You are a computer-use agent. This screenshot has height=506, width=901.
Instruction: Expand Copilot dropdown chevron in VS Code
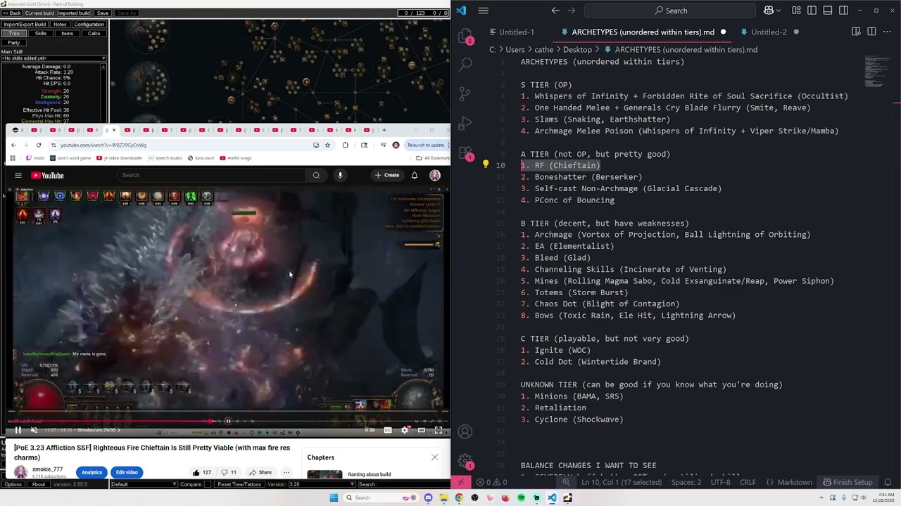point(780,11)
